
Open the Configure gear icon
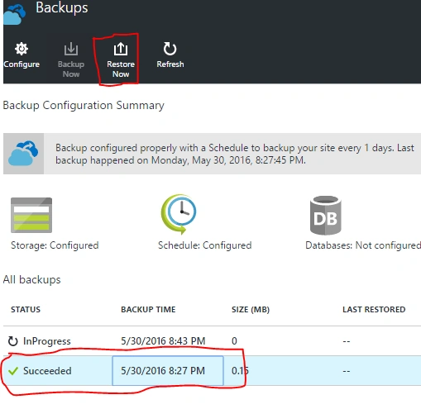[x=22, y=49]
